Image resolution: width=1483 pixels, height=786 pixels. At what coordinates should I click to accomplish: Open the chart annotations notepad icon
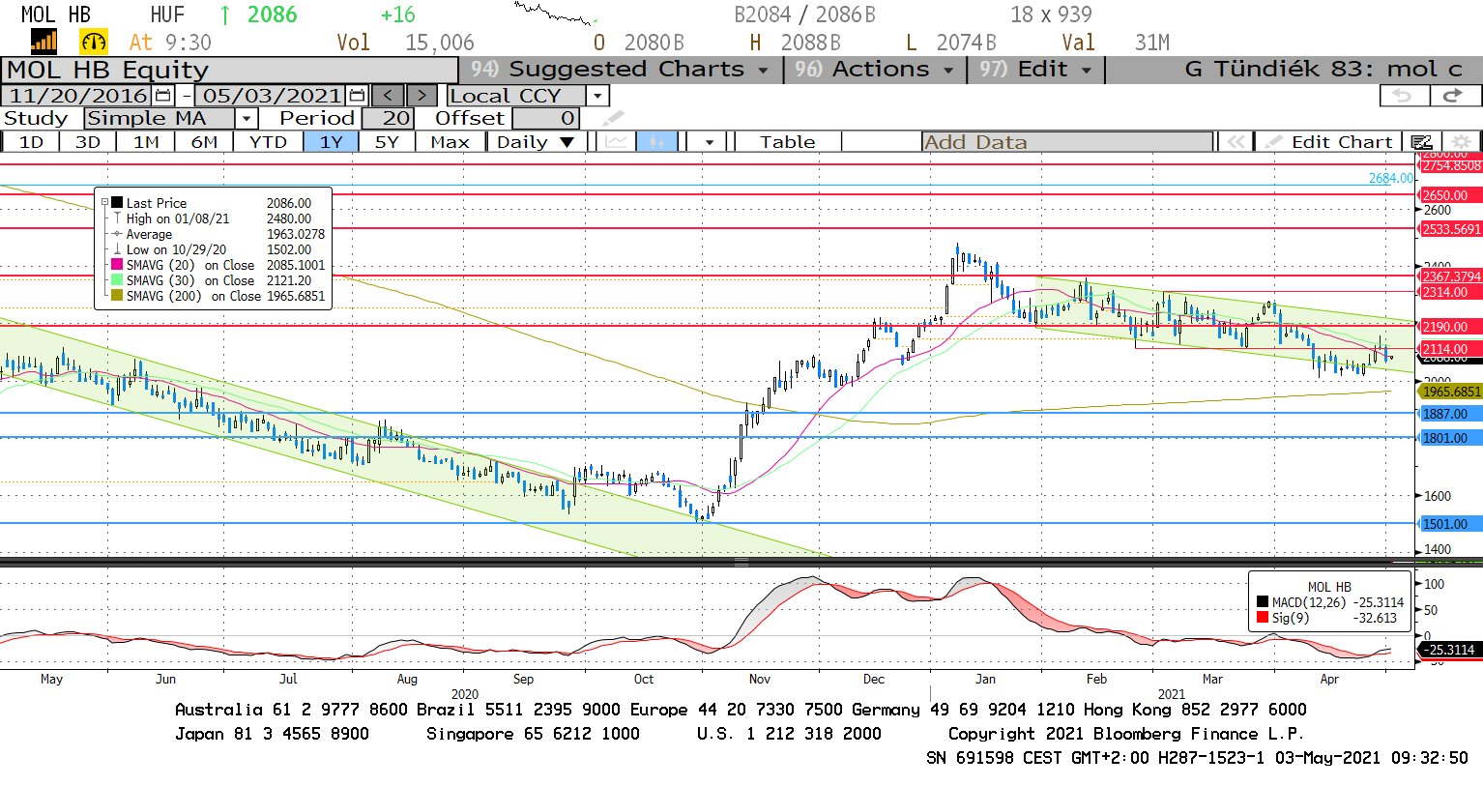(1421, 142)
